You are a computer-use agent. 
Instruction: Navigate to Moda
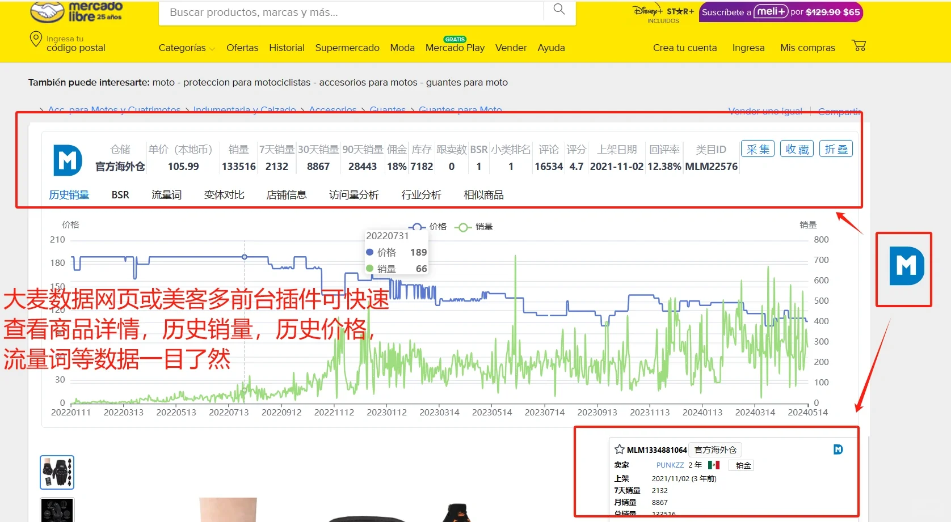(402, 48)
